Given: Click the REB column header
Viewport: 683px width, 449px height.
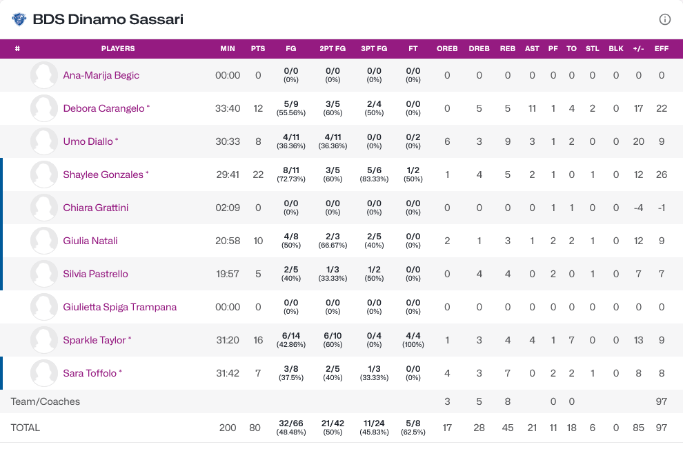Looking at the screenshot, I should pos(508,49).
